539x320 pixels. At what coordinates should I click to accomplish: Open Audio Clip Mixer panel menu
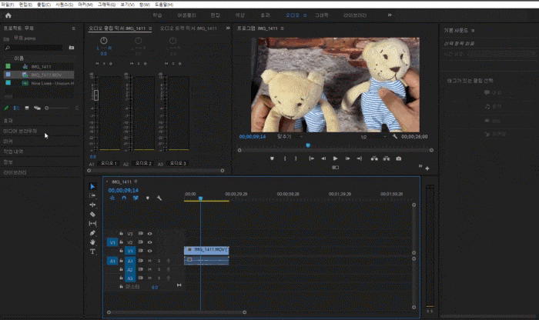150,28
